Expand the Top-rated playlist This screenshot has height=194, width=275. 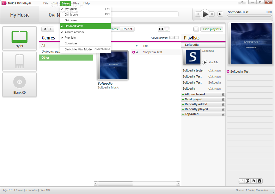pyautogui.click(x=183, y=114)
